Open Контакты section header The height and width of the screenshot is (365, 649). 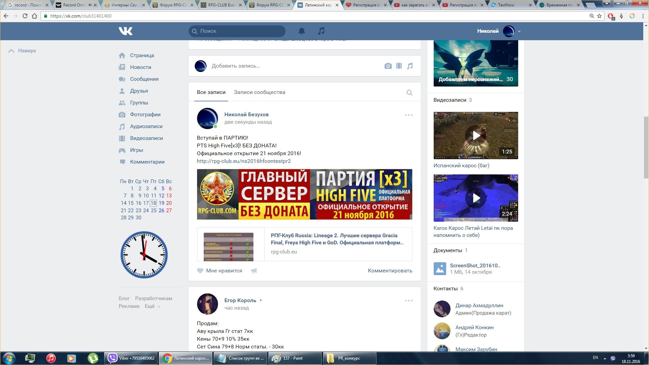point(446,289)
